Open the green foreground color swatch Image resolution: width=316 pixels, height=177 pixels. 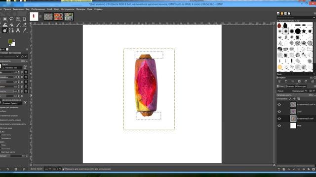(10, 41)
